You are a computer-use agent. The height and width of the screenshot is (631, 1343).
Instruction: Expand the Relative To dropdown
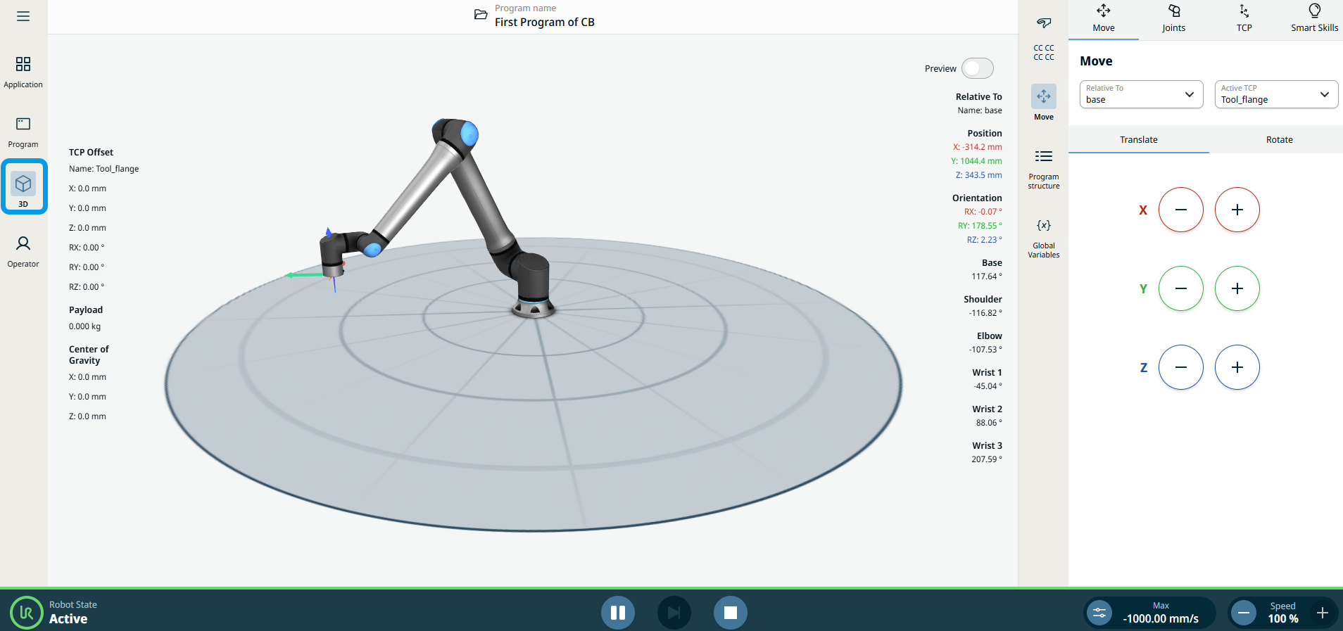pos(1141,94)
